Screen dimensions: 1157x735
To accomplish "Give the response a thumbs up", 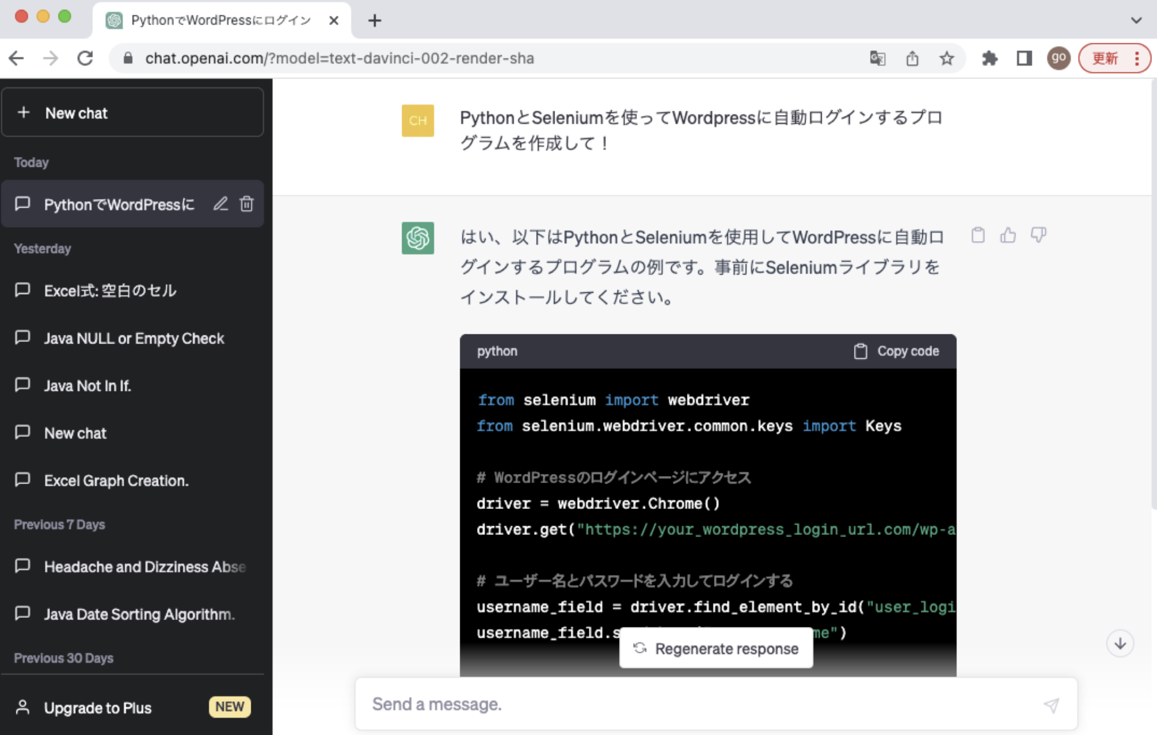I will pyautogui.click(x=1010, y=235).
